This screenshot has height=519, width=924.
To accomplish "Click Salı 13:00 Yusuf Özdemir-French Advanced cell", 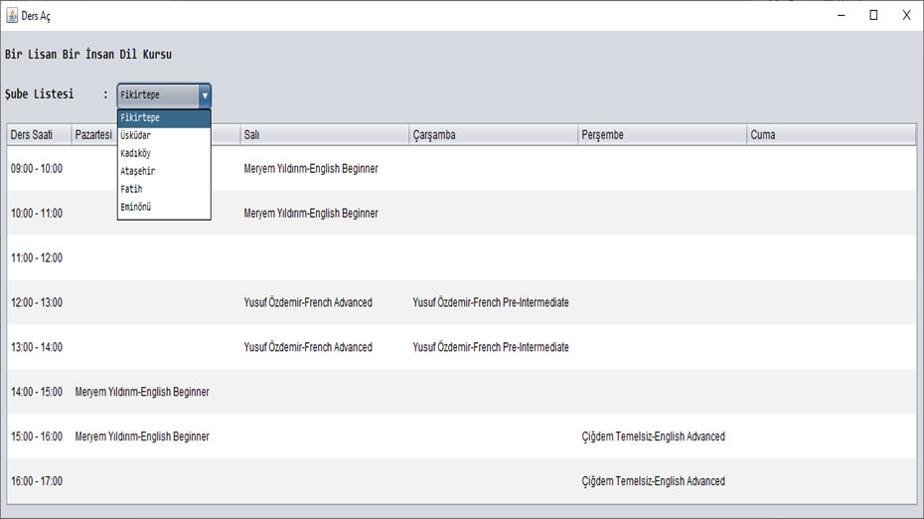I will click(324, 347).
